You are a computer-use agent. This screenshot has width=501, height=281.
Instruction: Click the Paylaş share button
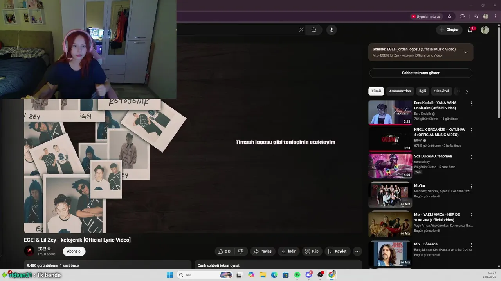[x=263, y=251]
